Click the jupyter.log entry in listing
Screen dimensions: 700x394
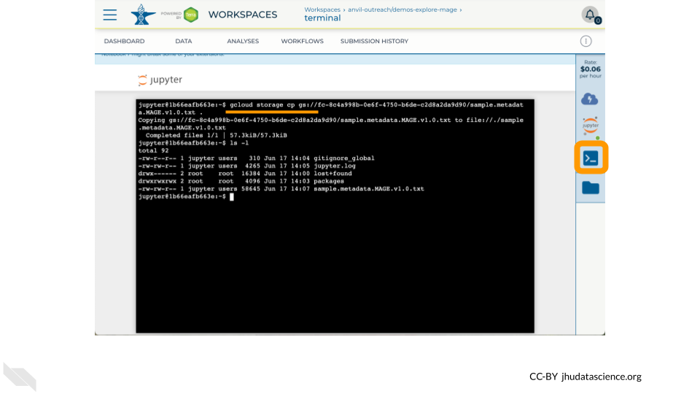[335, 166]
